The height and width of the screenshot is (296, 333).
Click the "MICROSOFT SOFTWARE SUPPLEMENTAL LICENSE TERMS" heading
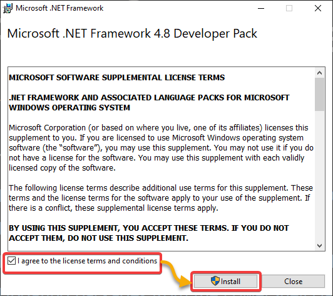pyautogui.click(x=117, y=78)
